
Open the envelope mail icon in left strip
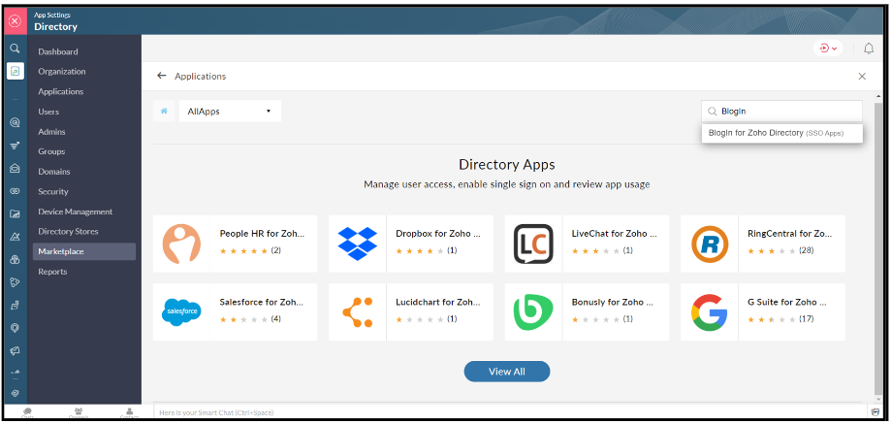coord(16,169)
